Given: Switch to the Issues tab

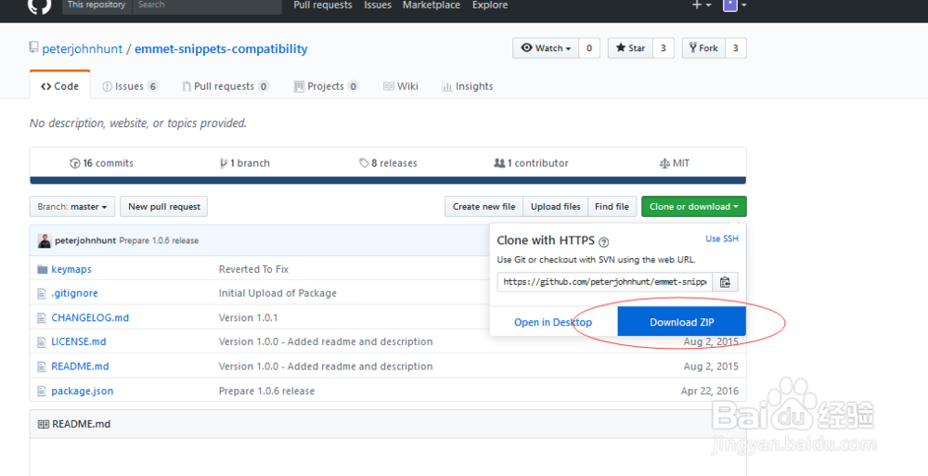Looking at the screenshot, I should (129, 86).
